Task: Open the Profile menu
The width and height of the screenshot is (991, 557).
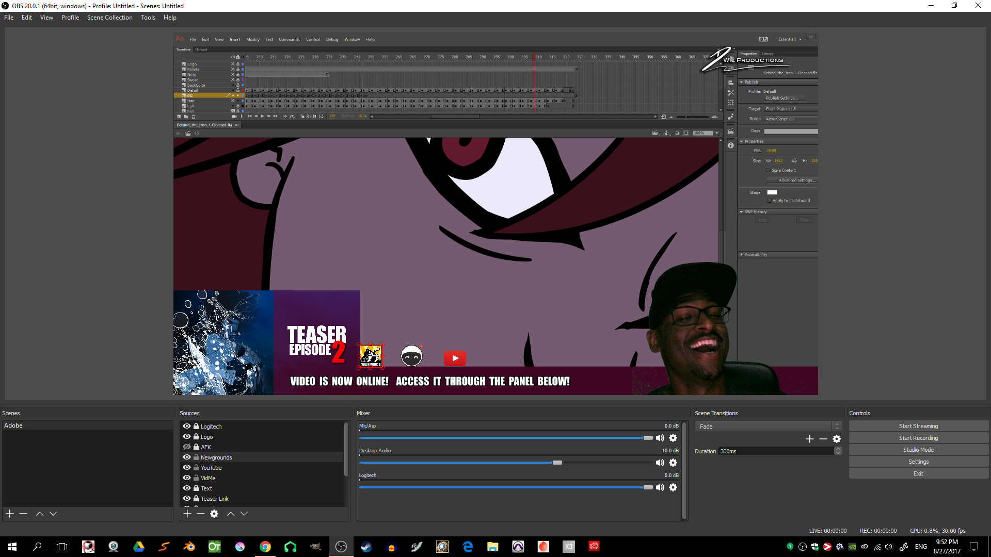Action: [x=70, y=18]
